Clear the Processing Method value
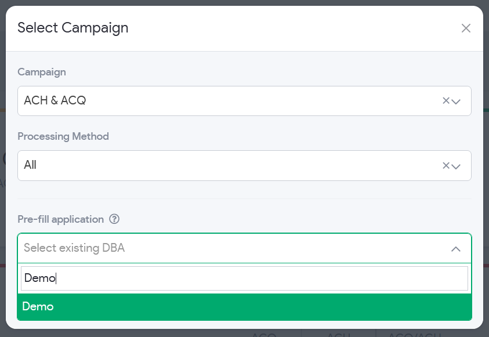The width and height of the screenshot is (489, 337). point(446,165)
